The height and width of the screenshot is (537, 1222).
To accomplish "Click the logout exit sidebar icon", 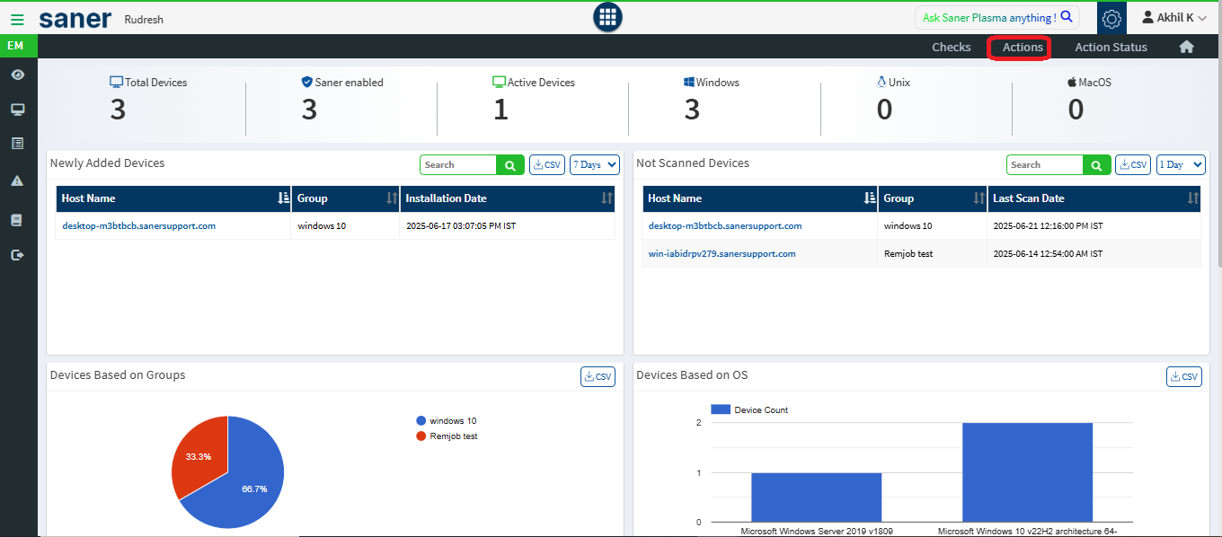I will coord(17,255).
